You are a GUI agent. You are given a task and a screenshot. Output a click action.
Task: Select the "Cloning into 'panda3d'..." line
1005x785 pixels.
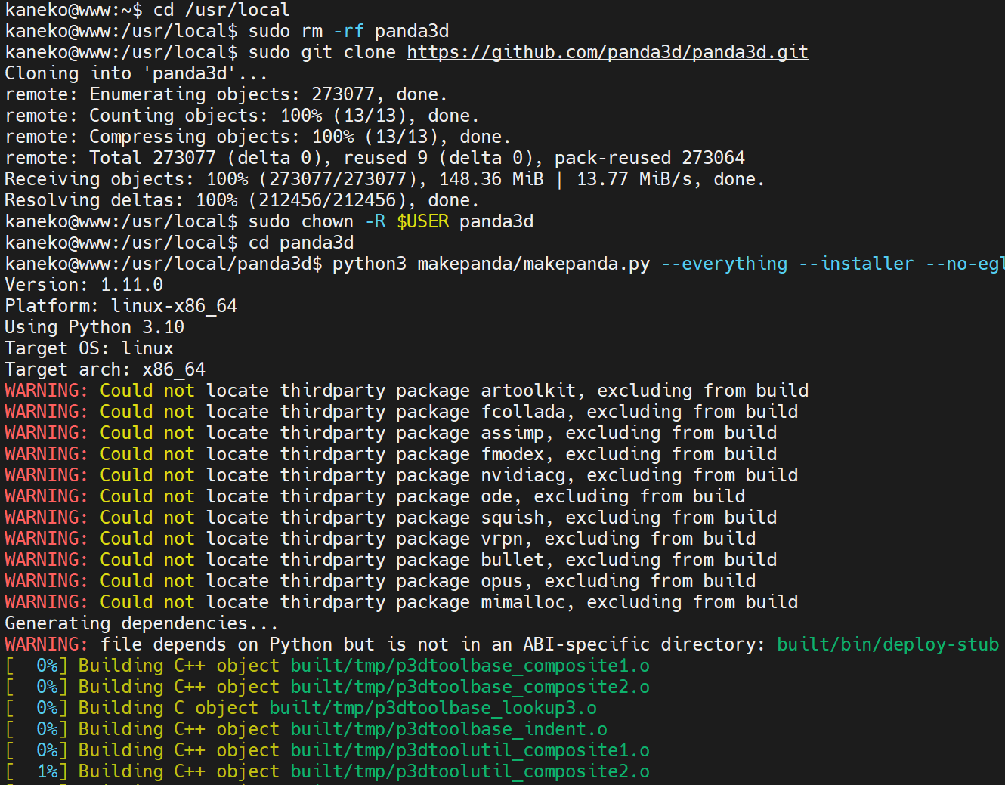click(x=136, y=73)
